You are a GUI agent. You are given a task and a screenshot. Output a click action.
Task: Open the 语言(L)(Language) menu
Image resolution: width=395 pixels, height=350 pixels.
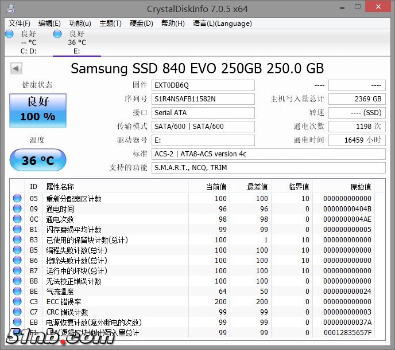point(222,23)
